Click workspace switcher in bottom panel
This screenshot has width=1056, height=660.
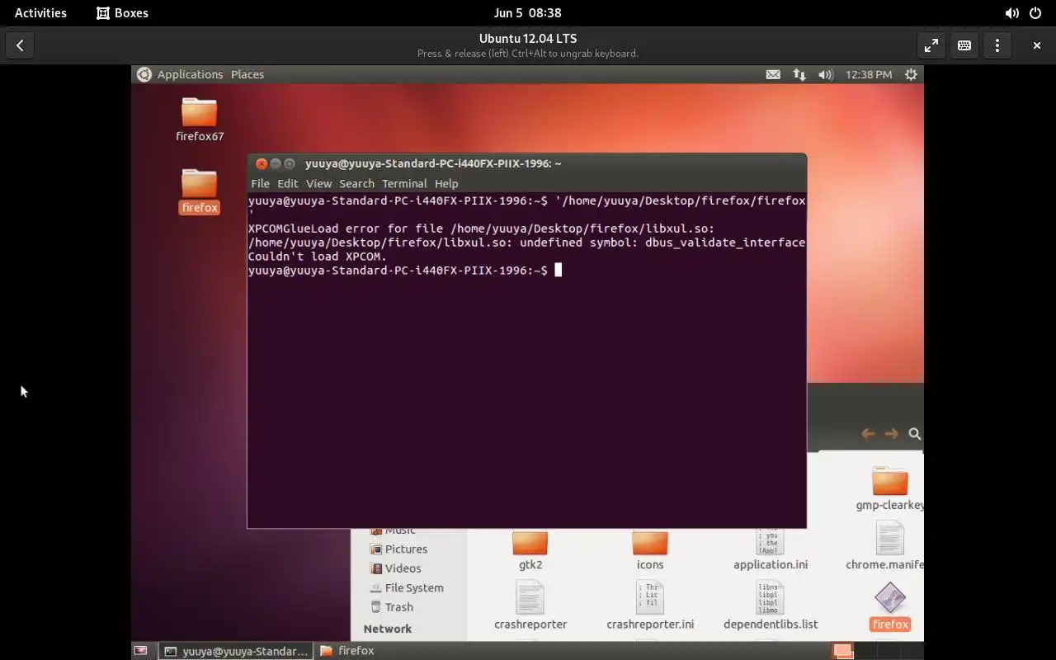tap(876, 651)
